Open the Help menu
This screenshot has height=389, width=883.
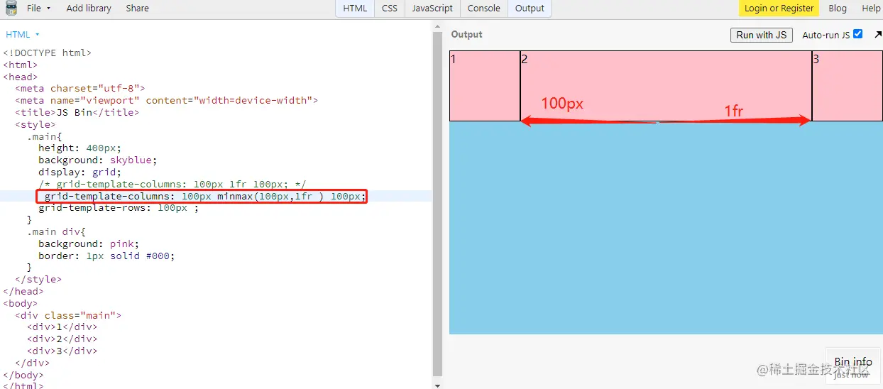click(871, 9)
